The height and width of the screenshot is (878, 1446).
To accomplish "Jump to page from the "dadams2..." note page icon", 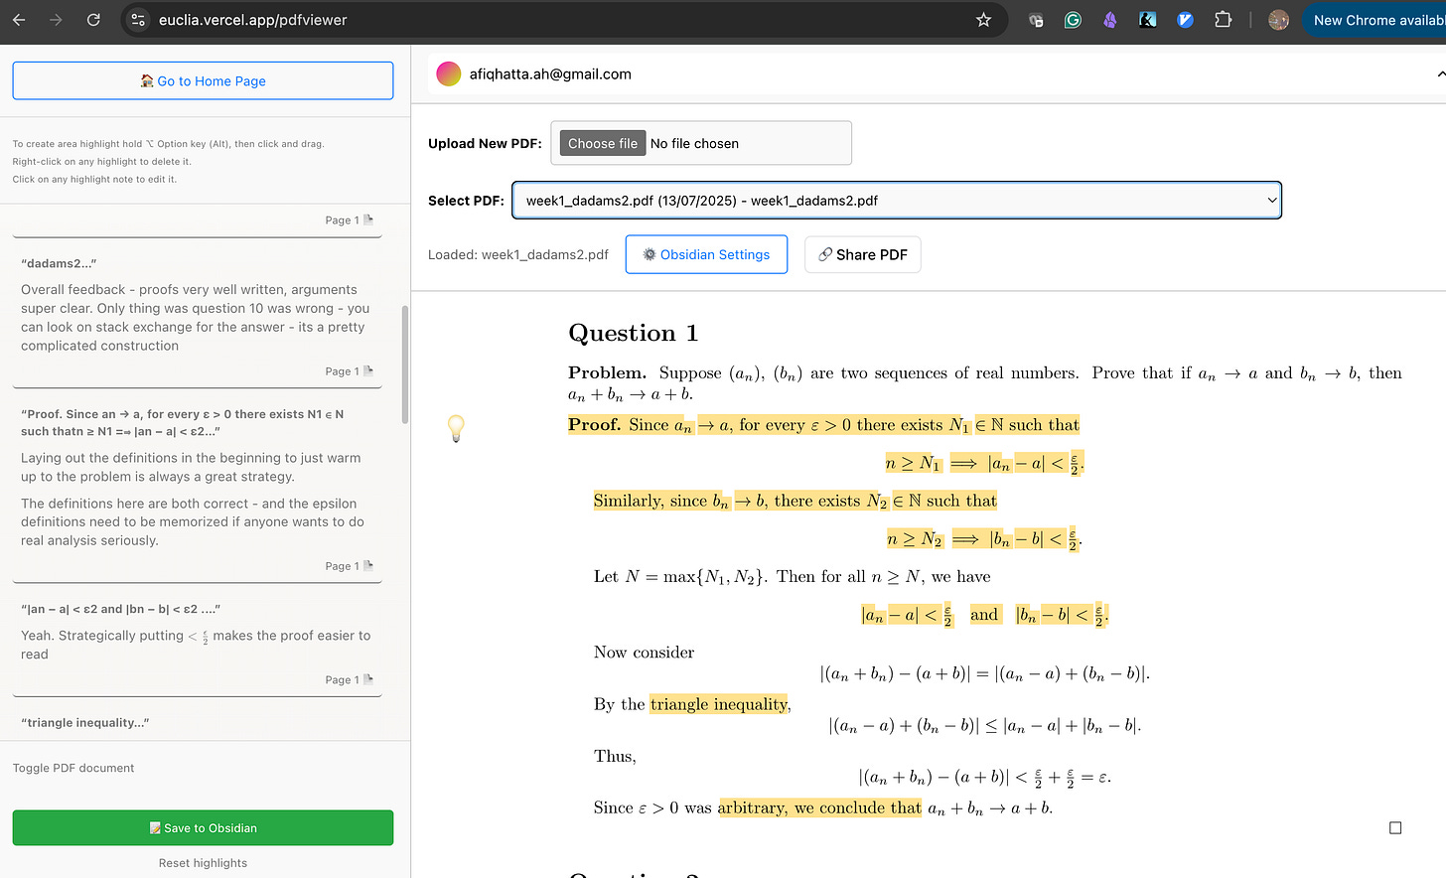I will point(368,370).
